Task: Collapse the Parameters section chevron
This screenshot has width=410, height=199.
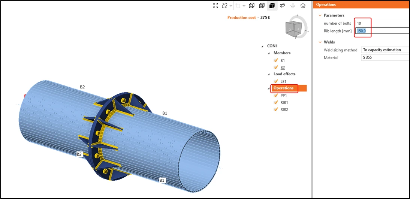Action: 320,15
